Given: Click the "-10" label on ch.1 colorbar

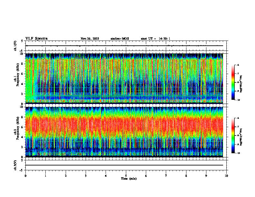Looking at the screenshot, I should click(238, 100).
